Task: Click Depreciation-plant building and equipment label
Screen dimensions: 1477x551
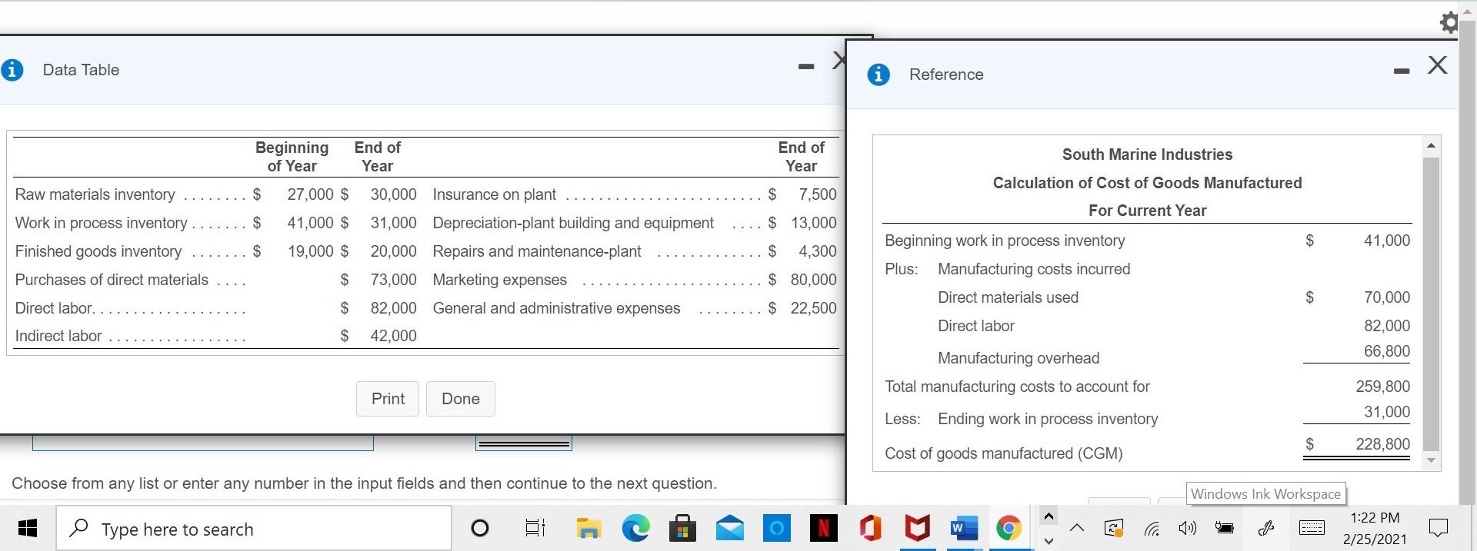Action: pyautogui.click(x=573, y=223)
